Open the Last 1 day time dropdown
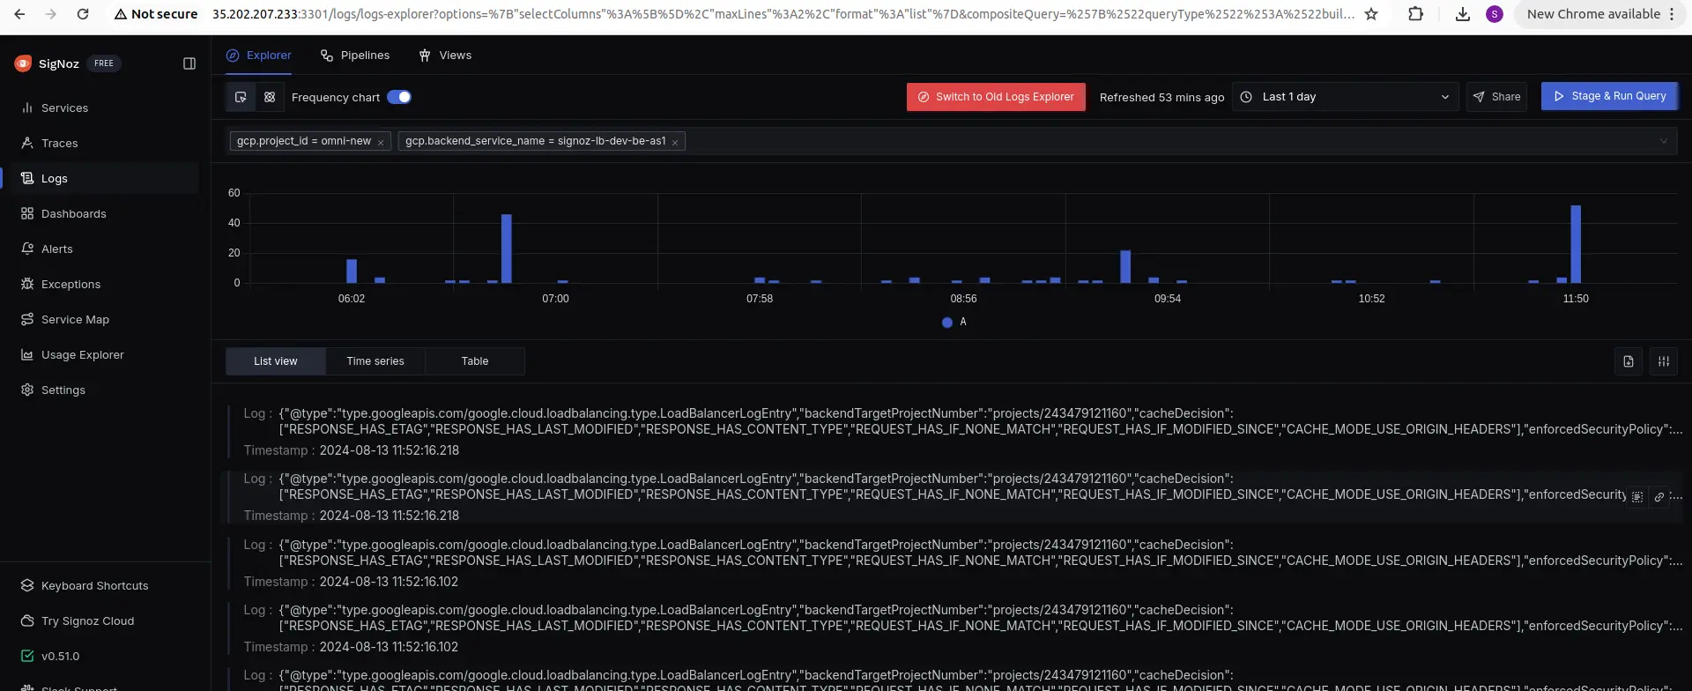The image size is (1692, 691). click(1345, 97)
